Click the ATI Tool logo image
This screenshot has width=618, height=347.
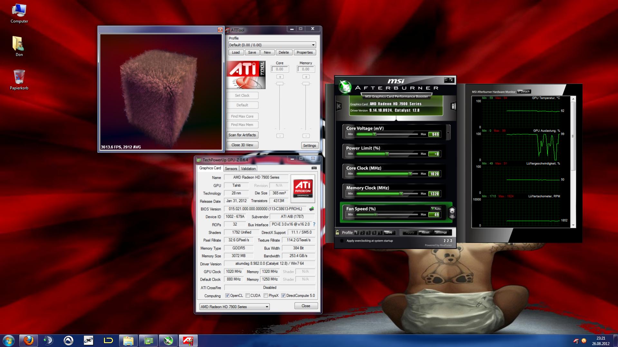tap(246, 75)
